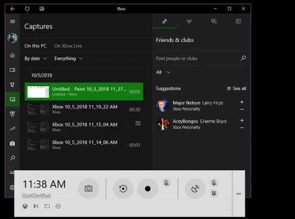Expand the All friends filter dropdown
This screenshot has height=219, width=295.
tap(163, 72)
